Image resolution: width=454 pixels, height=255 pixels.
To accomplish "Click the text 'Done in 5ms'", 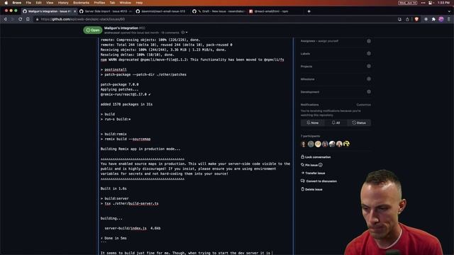I will coord(116,238).
